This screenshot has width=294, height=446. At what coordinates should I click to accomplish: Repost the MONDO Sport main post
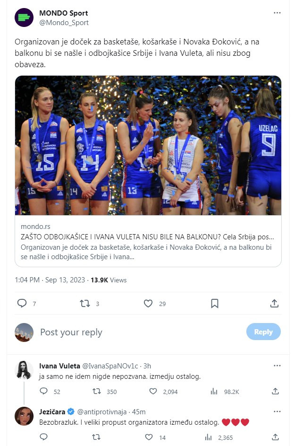point(85,303)
